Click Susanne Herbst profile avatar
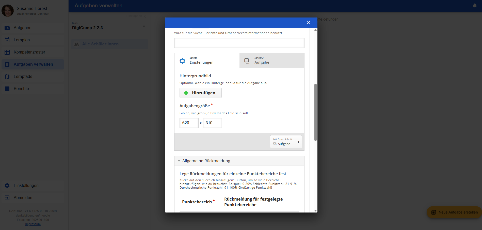 pyautogui.click(x=8, y=11)
